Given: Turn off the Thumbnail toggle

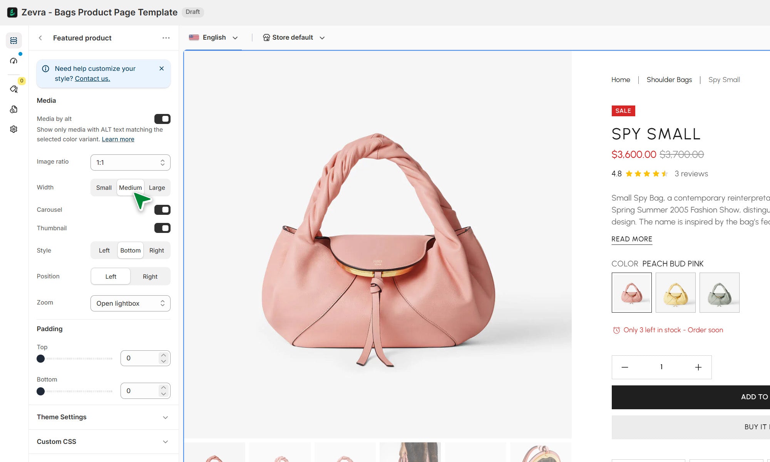Looking at the screenshot, I should [162, 228].
